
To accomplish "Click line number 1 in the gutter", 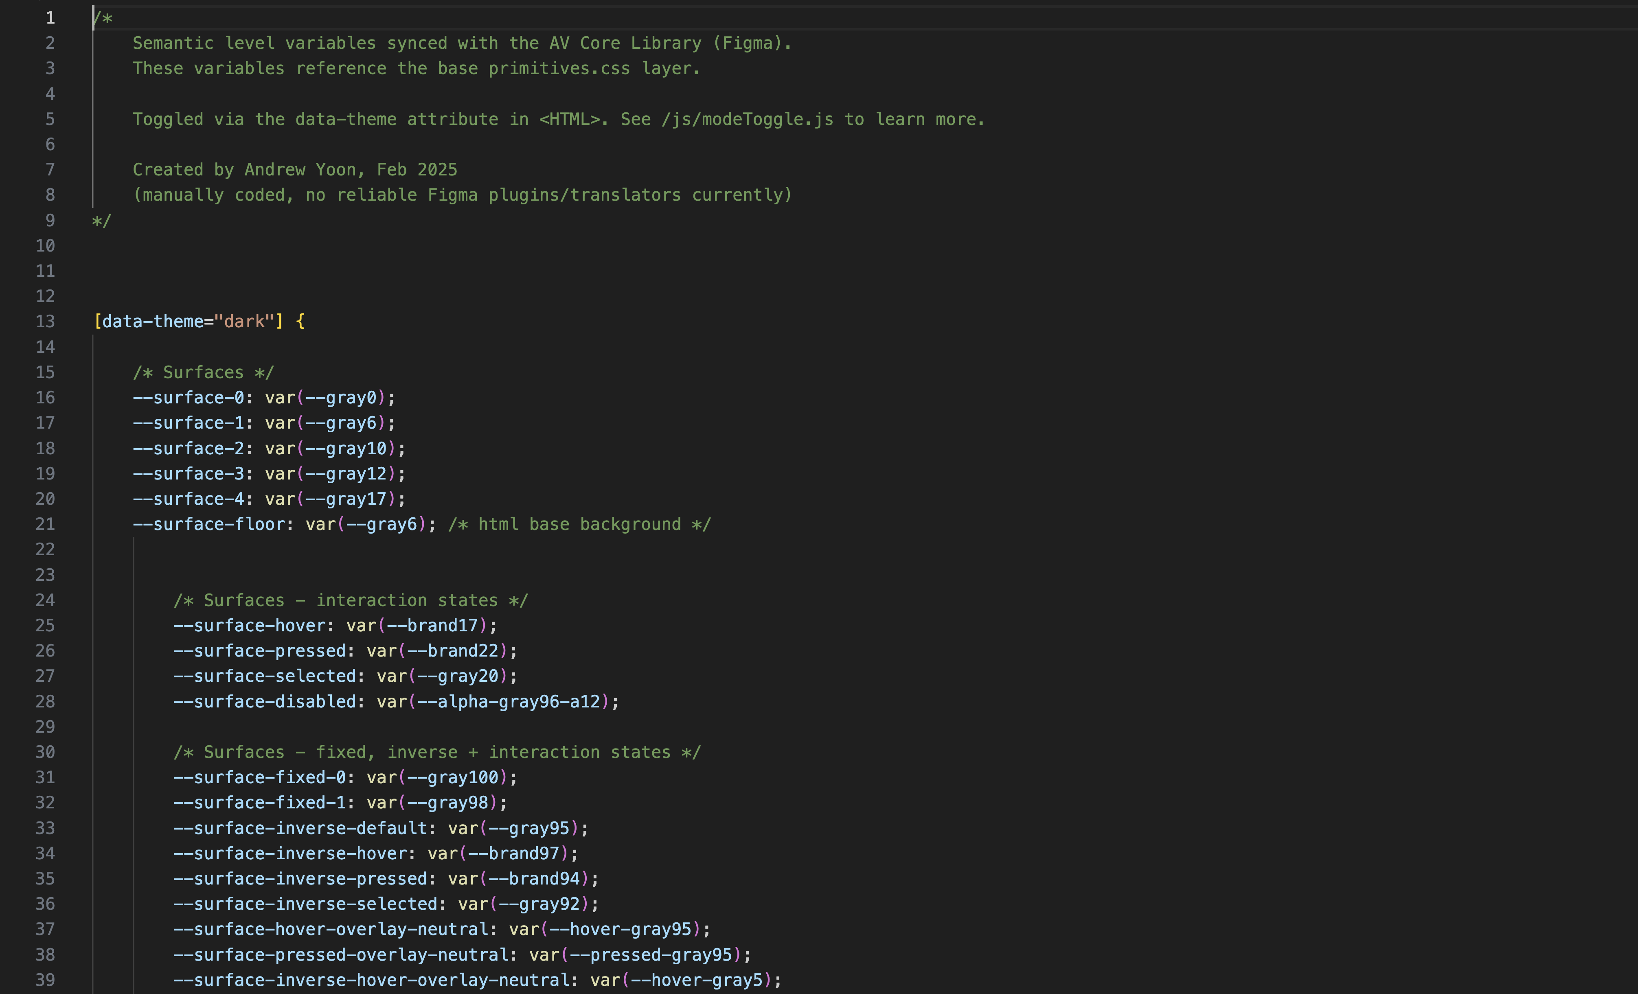I will pyautogui.click(x=50, y=18).
